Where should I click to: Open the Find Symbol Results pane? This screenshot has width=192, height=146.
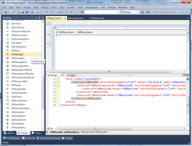coord(48,138)
